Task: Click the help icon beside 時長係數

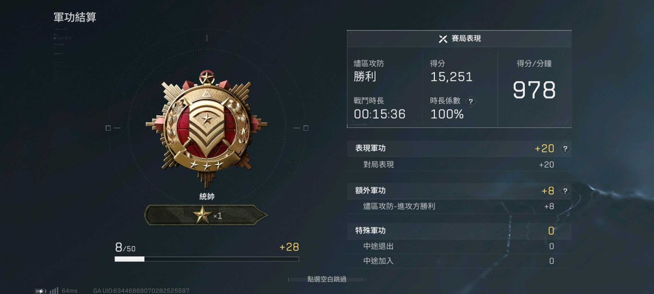Action: click(471, 101)
